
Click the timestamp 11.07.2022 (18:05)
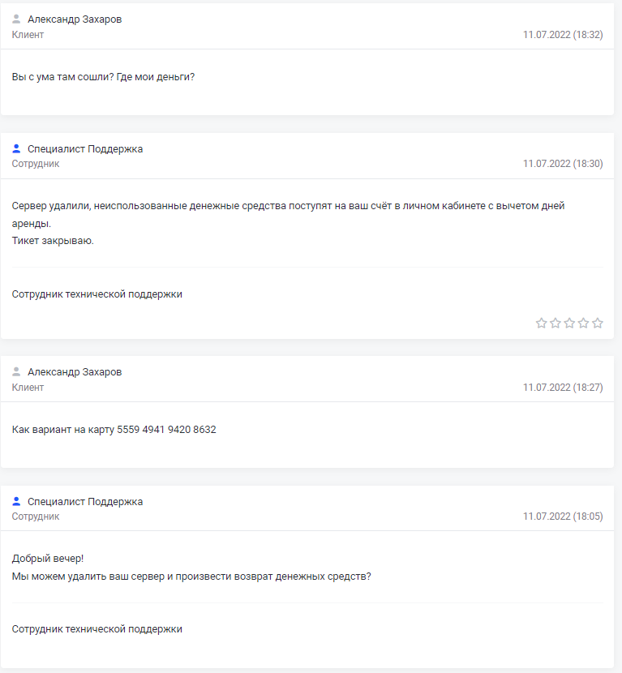pos(563,517)
